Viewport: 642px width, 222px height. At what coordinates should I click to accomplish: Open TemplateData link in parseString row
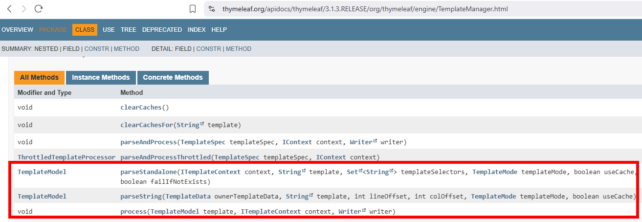[x=188, y=197]
